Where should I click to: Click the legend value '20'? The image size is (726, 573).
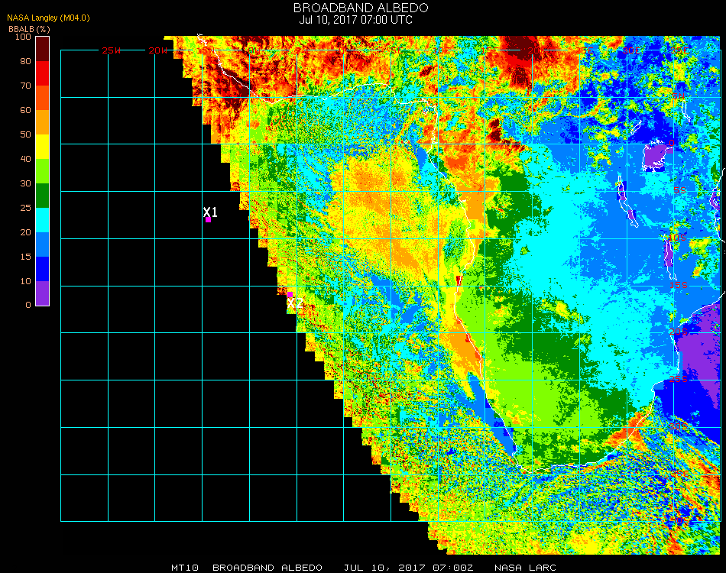click(25, 232)
